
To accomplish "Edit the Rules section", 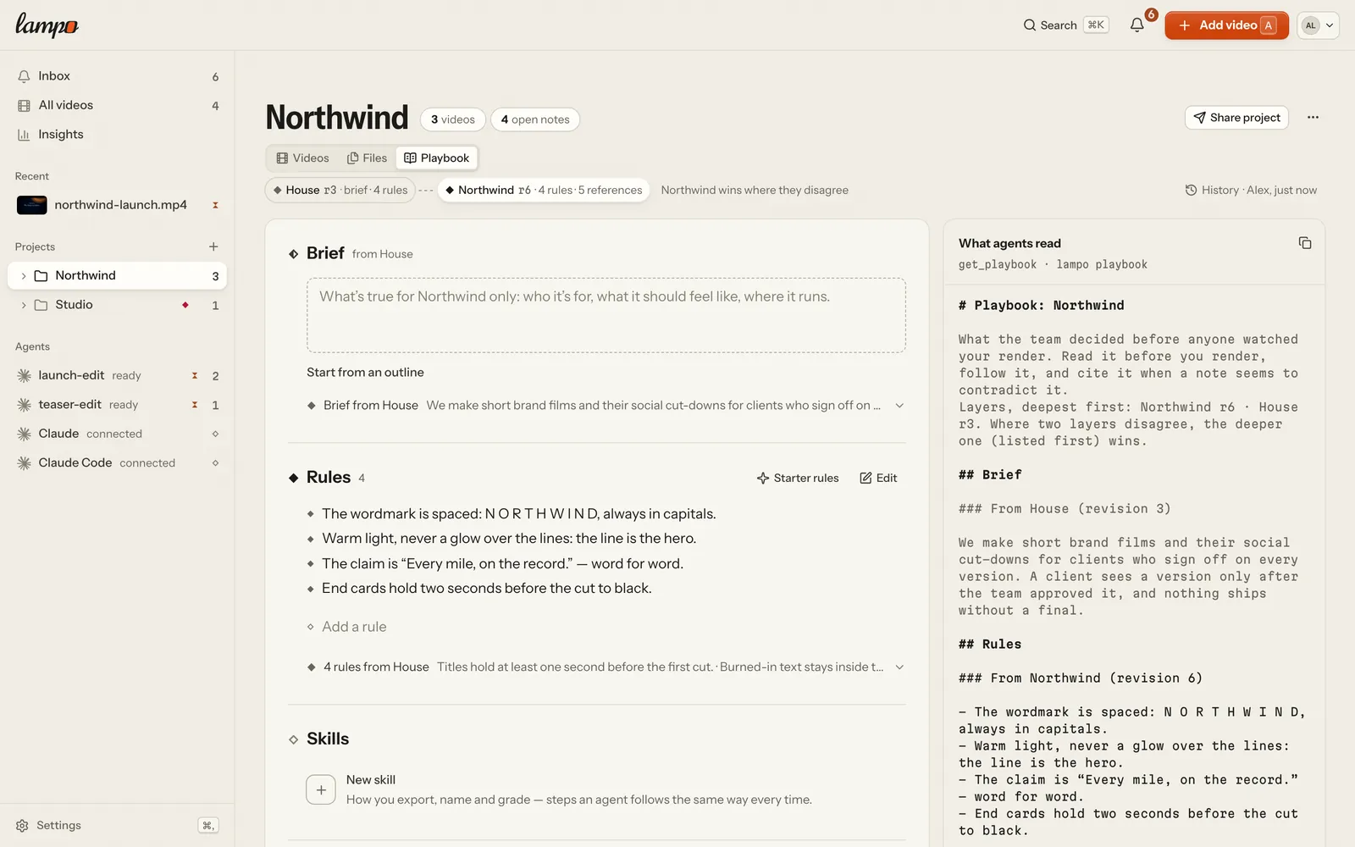I will pos(878,478).
